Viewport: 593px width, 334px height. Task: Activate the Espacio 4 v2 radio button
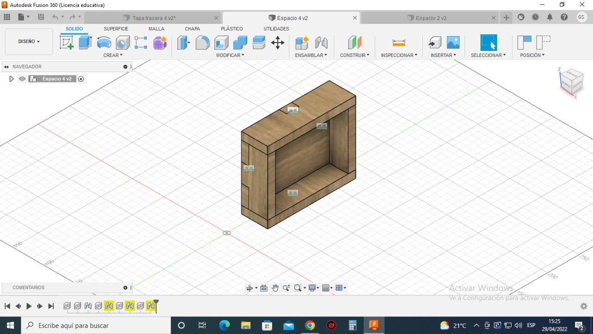pos(81,79)
